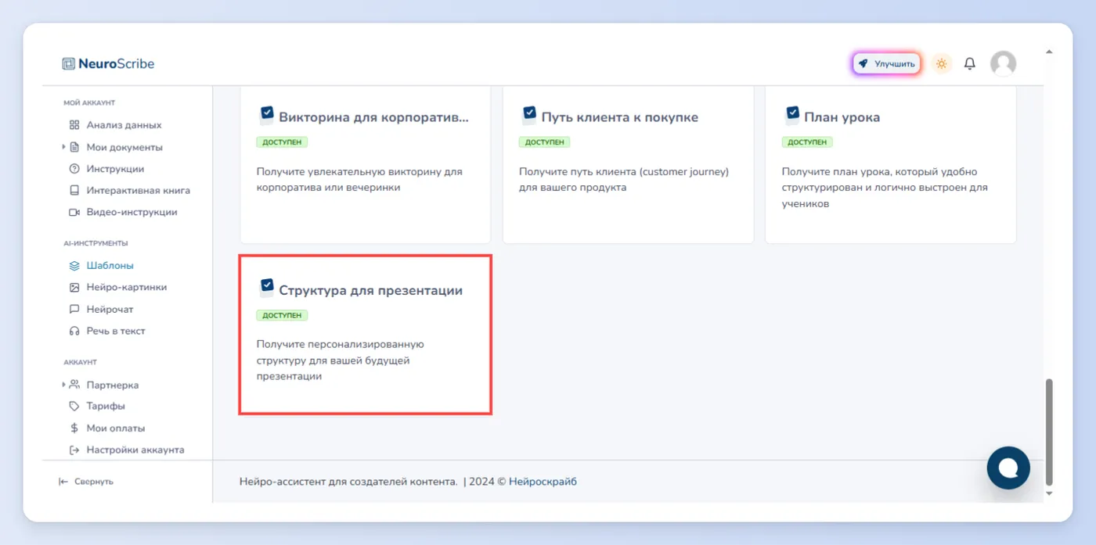
Task: Click the Интерактивная книга book icon
Action: click(x=74, y=191)
